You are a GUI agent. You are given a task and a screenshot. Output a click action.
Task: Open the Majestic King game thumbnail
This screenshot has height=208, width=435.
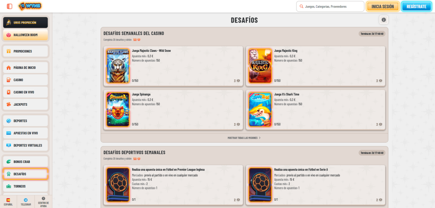tap(260, 66)
